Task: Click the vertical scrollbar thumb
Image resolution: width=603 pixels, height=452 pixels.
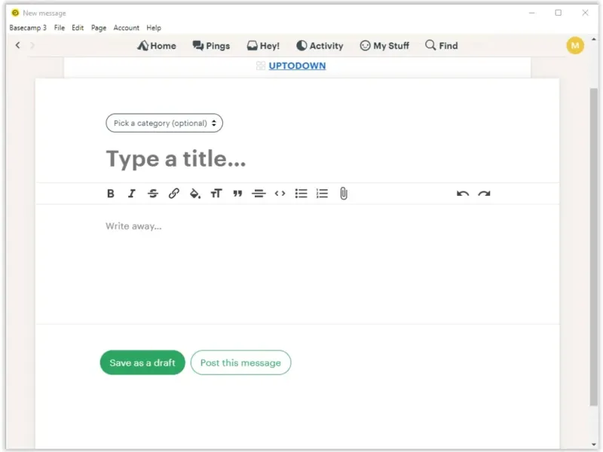Action: click(x=594, y=247)
